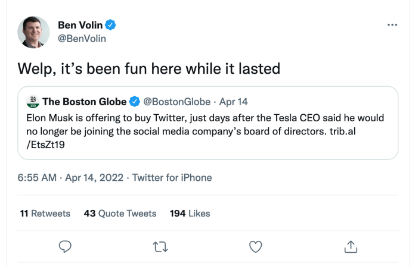This screenshot has height=267, width=412.
Task: Click the reply speech bubble icon
Action: (x=66, y=246)
